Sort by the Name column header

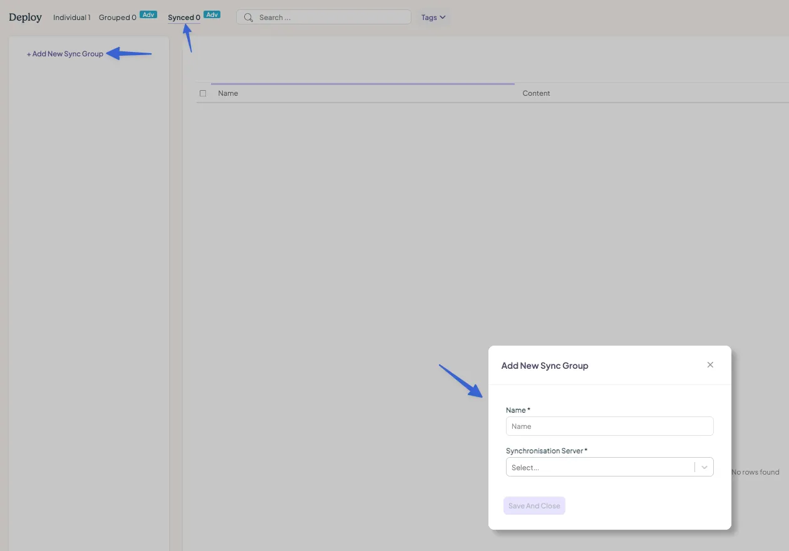tap(228, 93)
